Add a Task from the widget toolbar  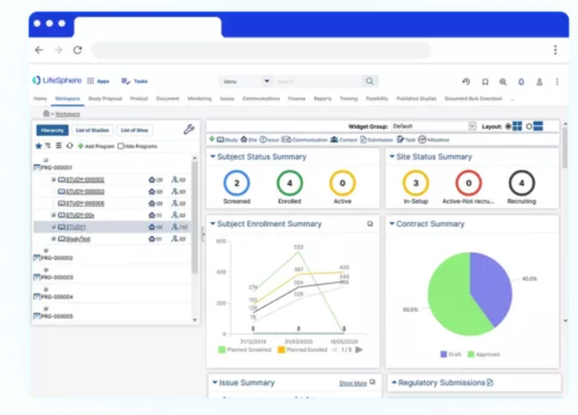tap(406, 140)
